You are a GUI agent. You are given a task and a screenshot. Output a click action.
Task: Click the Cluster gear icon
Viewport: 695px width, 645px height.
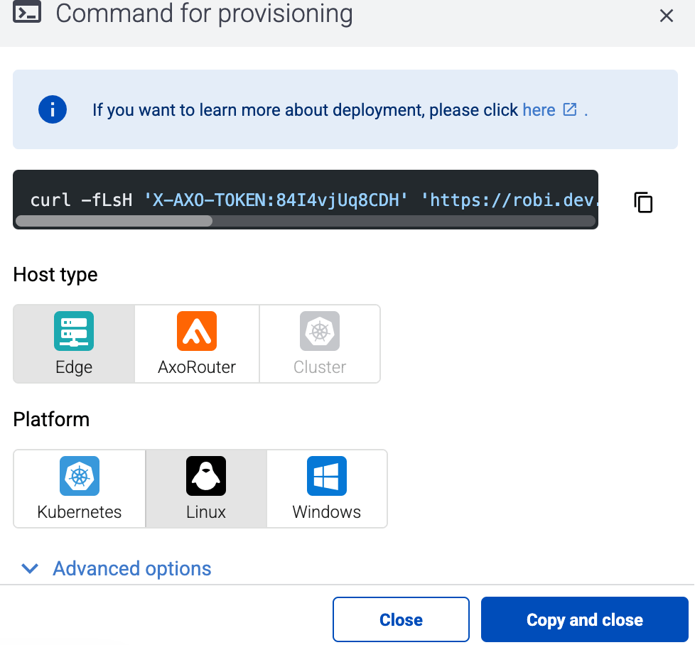tap(320, 330)
